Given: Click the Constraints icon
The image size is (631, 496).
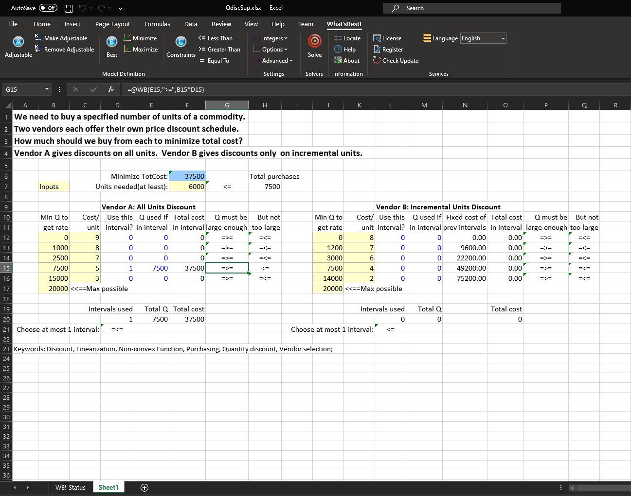Looking at the screenshot, I should [180, 43].
